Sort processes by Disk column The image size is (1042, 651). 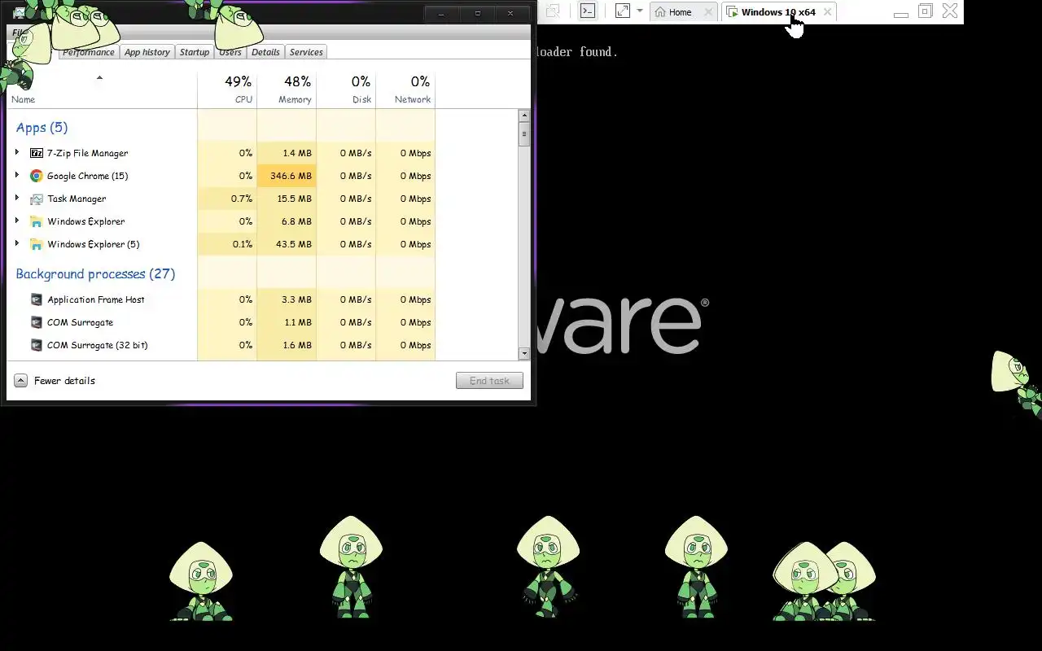coord(346,90)
